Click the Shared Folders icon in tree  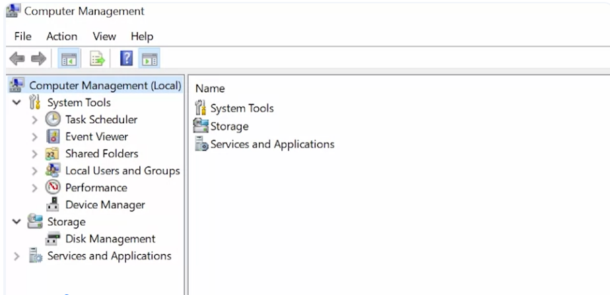click(x=53, y=153)
